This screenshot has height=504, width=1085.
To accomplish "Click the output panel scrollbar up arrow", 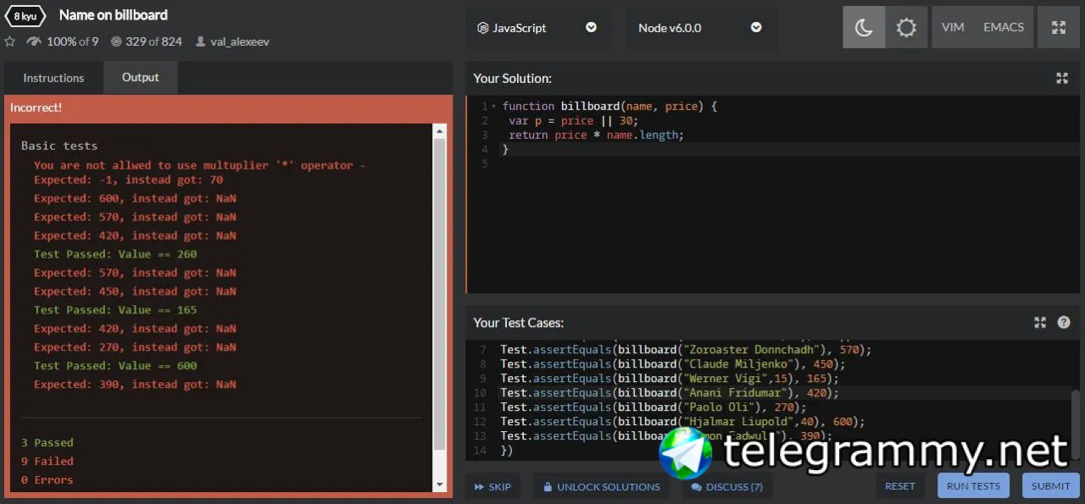I will 439,130.
